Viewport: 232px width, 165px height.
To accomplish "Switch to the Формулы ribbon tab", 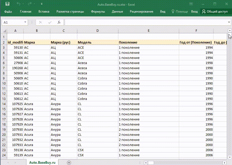I will pos(98,12).
